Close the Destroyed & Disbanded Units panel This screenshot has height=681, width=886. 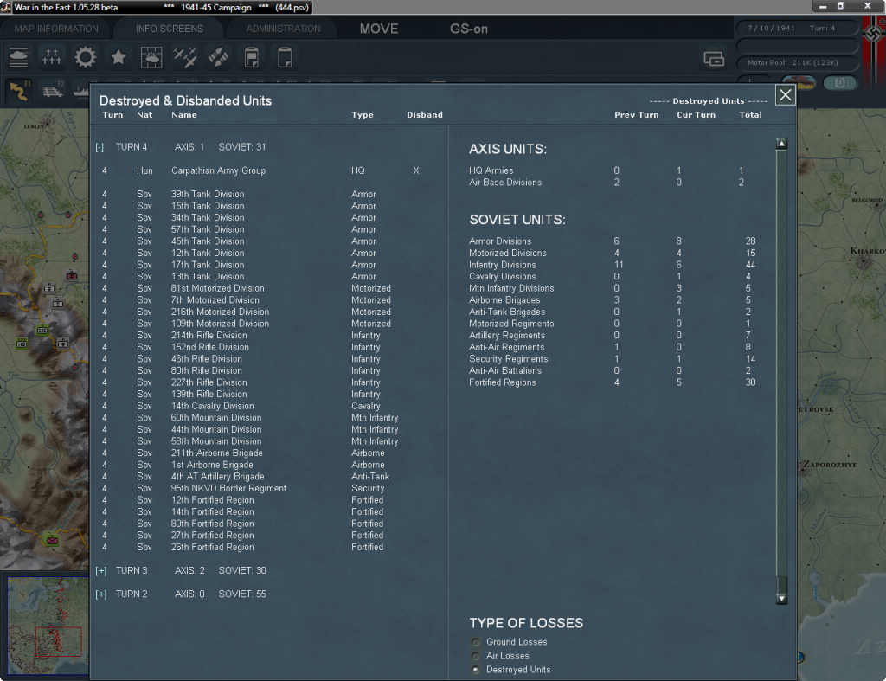[786, 95]
